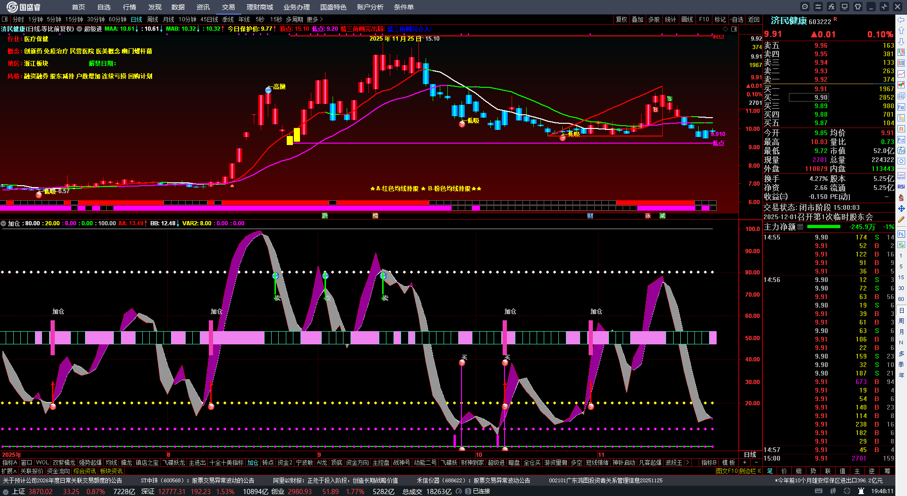Click the 返回 return button

click(x=754, y=19)
